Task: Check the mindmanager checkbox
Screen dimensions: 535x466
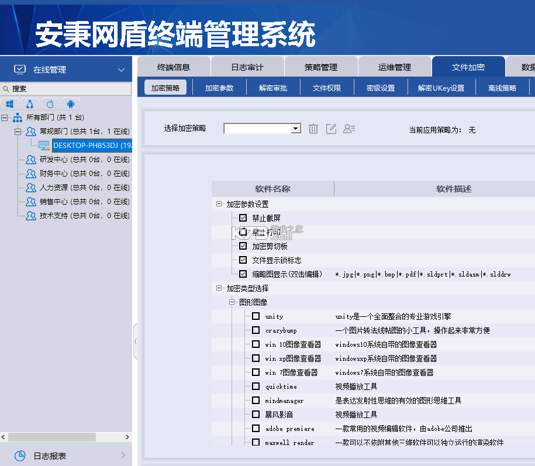Action: 256,400
